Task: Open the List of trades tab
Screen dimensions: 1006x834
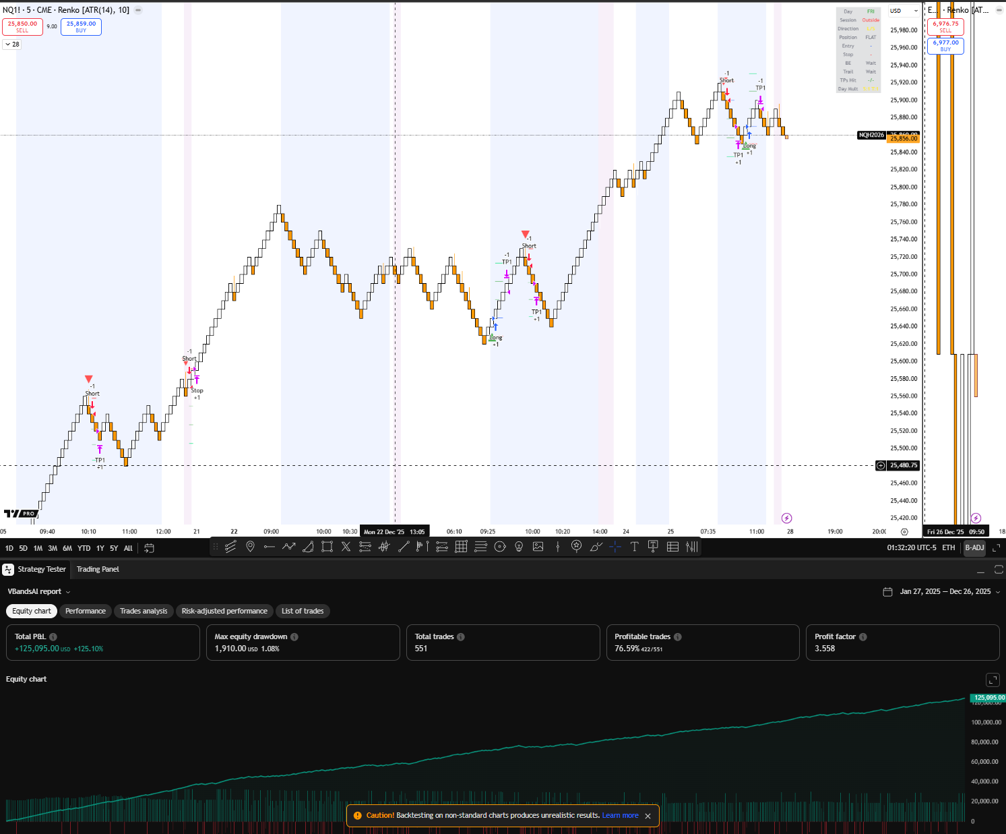Action: pos(303,612)
